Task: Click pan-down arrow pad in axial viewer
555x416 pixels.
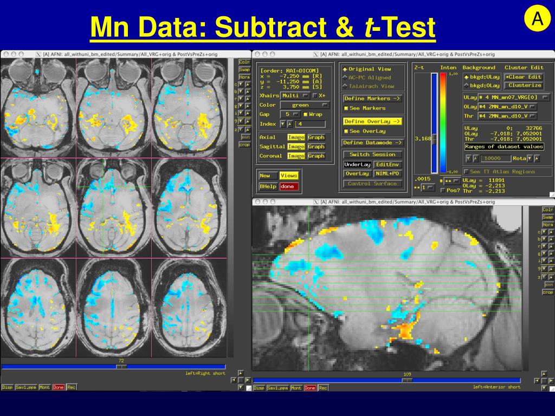Action: [241, 387]
